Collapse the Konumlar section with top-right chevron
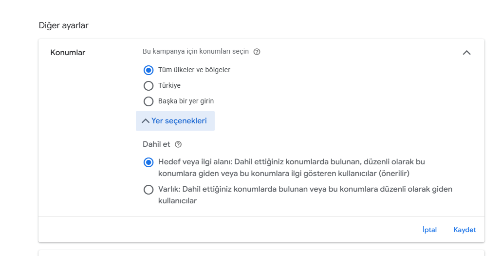Viewport: 501px width, 256px height. (x=466, y=53)
